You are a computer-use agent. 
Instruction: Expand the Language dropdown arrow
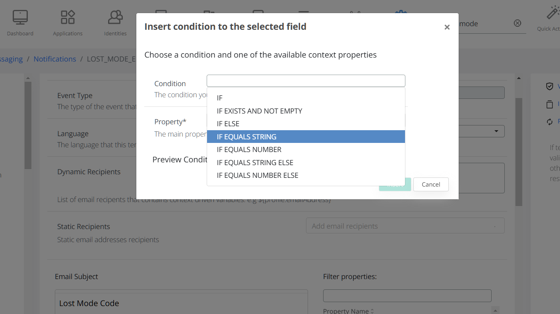click(496, 131)
